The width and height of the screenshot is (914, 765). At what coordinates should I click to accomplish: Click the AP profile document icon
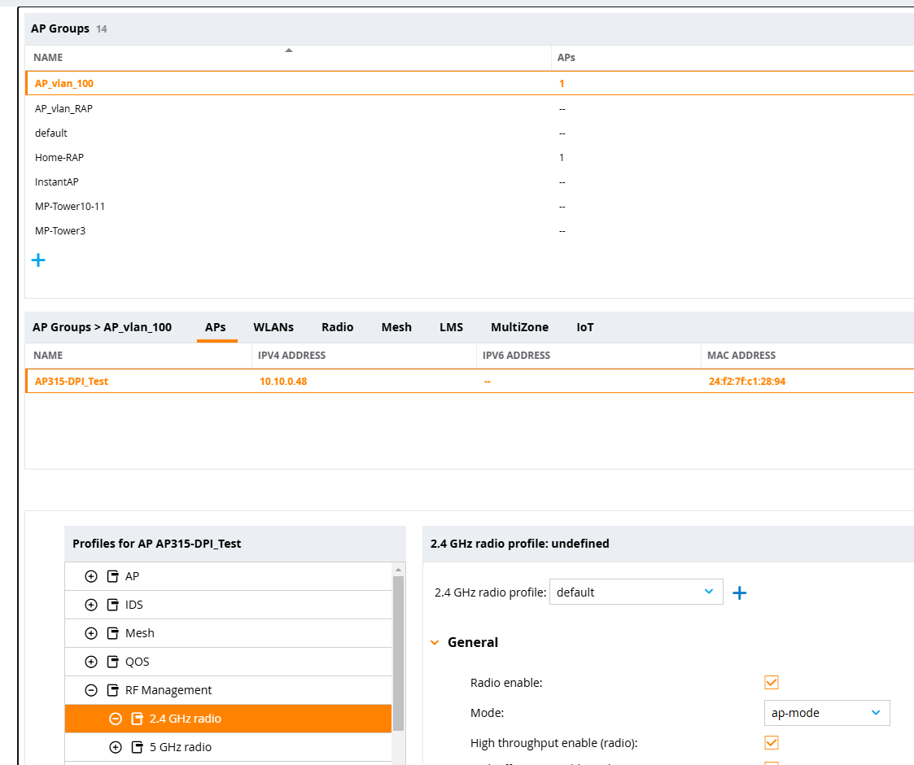point(113,577)
